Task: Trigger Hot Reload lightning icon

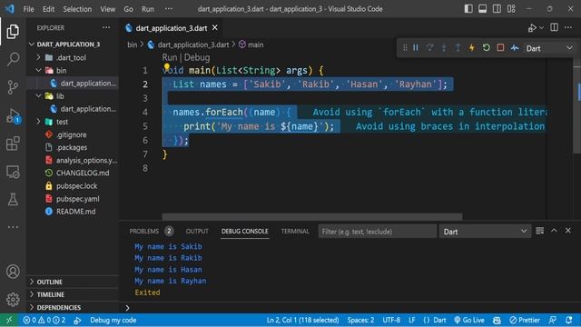Action: pos(472,48)
